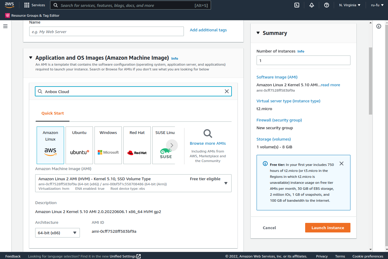Viewport: 388px width, 259px height.
Task: Click Add additional tags link
Action: click(208, 30)
